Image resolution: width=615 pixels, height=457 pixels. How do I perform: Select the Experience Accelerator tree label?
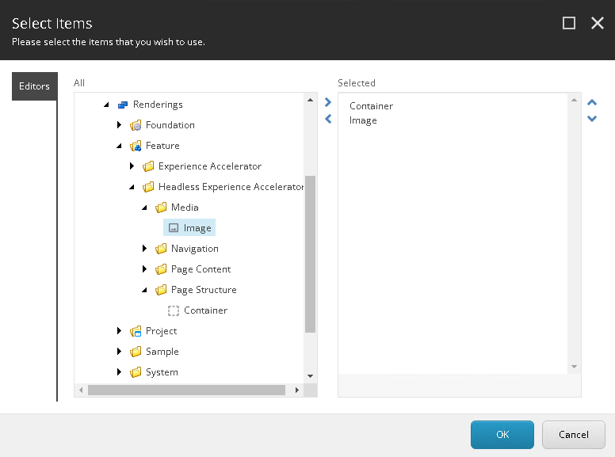210,166
